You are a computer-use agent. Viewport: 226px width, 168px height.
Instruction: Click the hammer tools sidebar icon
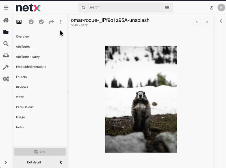point(6,67)
